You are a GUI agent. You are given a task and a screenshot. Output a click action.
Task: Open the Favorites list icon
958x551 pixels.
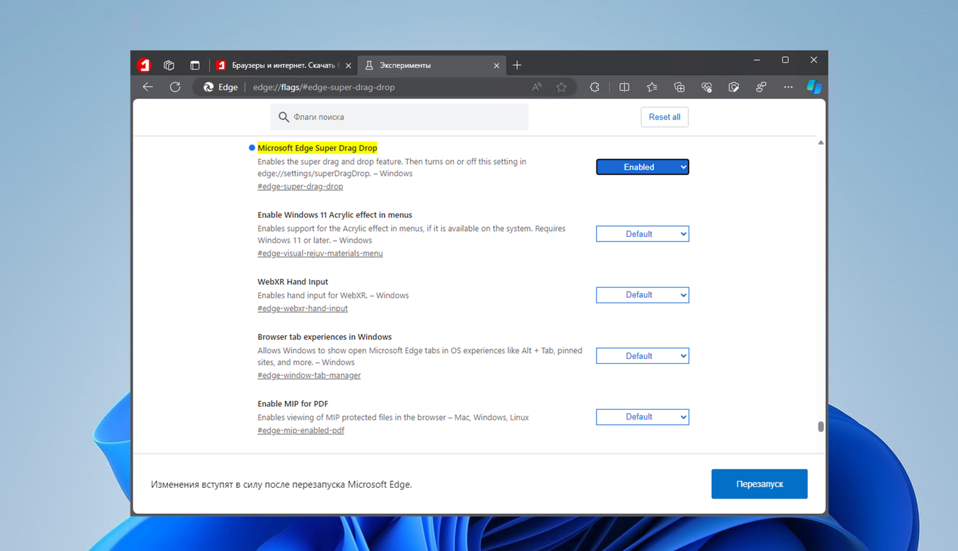[x=651, y=87]
